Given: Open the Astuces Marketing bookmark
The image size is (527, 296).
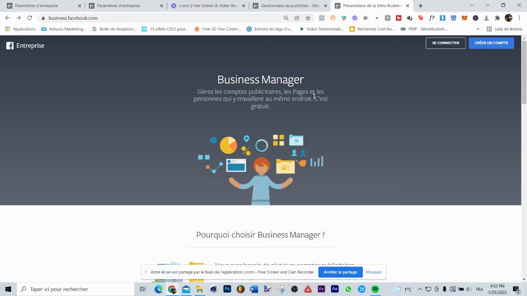Looking at the screenshot, I should pos(63,29).
